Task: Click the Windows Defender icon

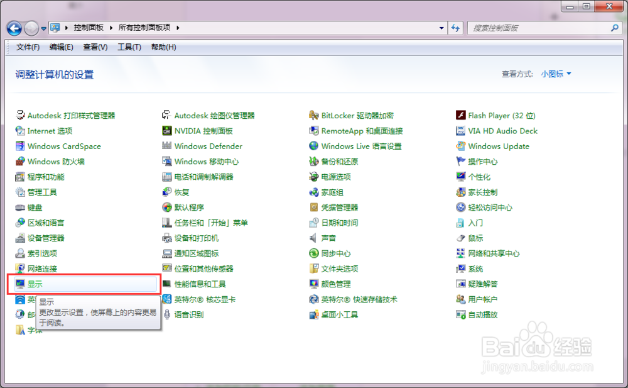Action: [166, 146]
